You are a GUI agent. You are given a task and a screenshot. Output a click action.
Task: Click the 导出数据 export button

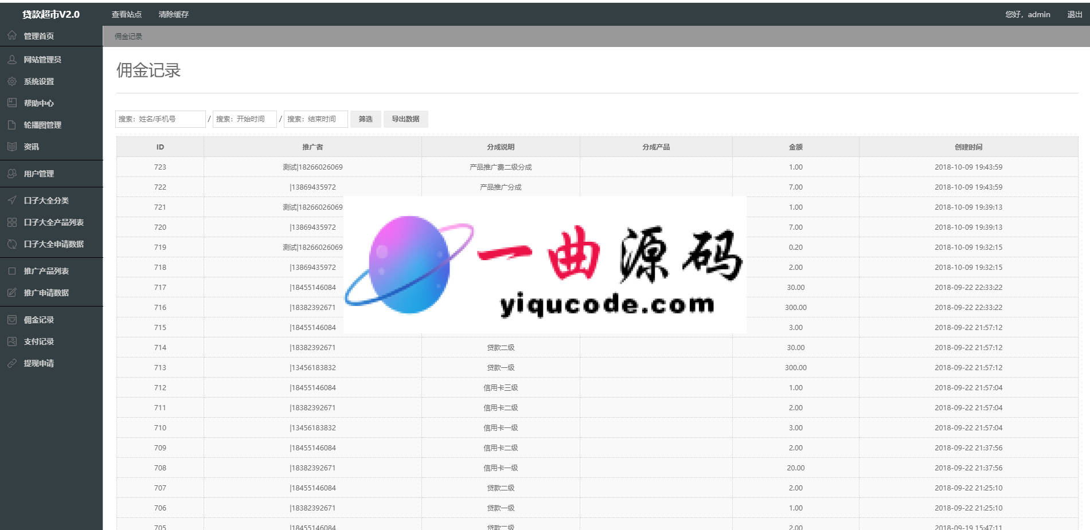tap(405, 119)
